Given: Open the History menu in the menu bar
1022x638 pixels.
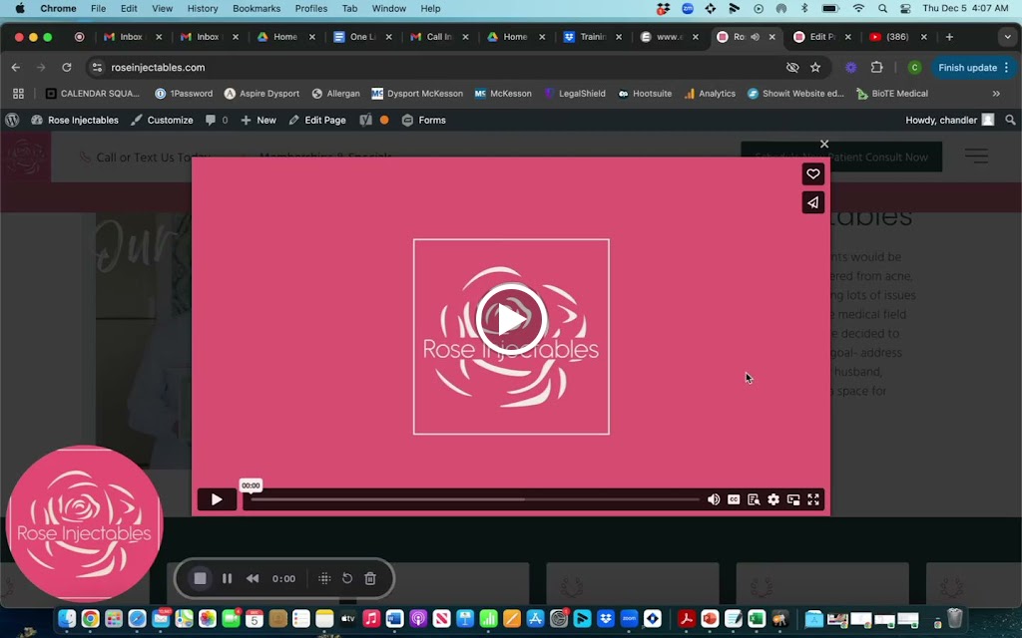Looking at the screenshot, I should [x=203, y=8].
